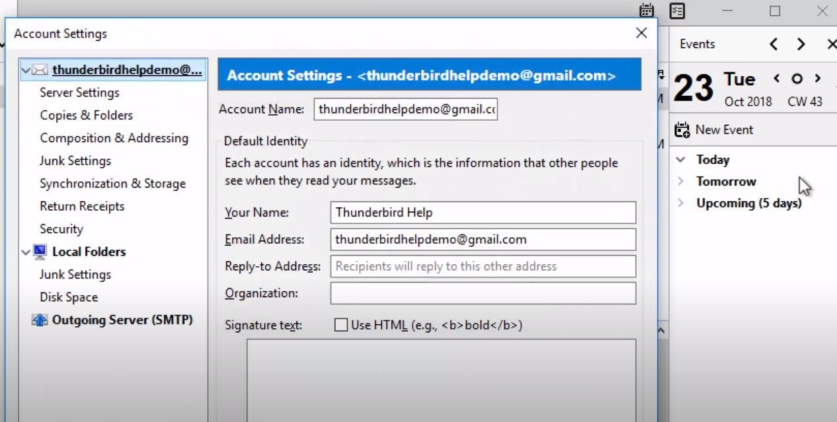This screenshot has width=837, height=422.
Task: Click the scroll-up arrow behind the dialog
Action: [661, 330]
